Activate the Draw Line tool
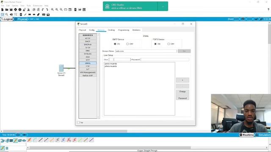This screenshot has width=271, height=152. tap(25, 14)
